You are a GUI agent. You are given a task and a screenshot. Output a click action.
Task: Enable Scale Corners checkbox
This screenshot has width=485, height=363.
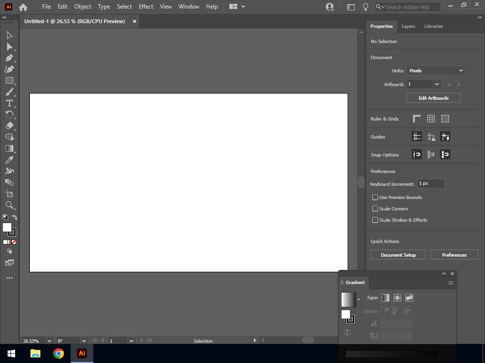(375, 208)
